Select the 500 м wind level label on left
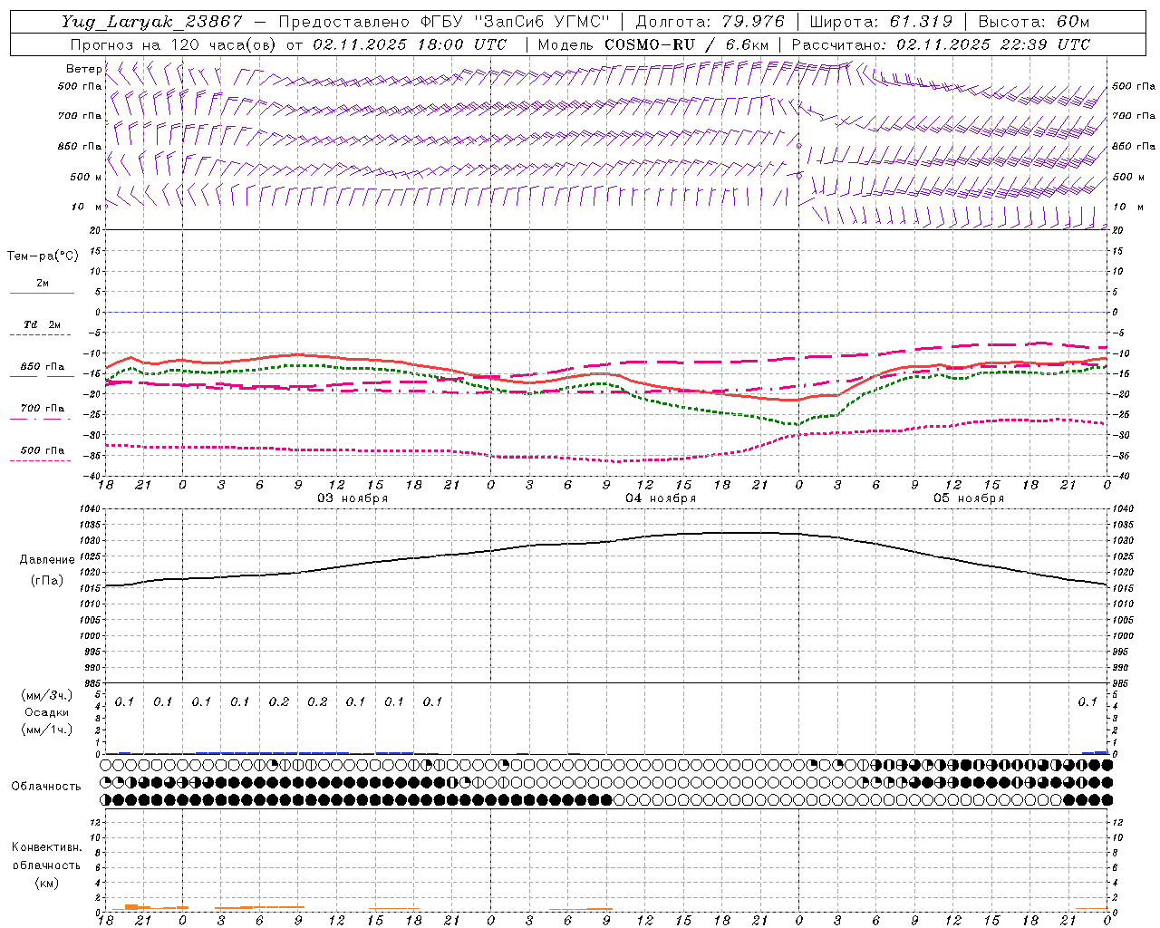 click(86, 177)
